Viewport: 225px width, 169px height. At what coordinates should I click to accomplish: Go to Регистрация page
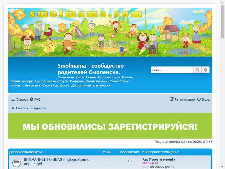tap(182, 99)
